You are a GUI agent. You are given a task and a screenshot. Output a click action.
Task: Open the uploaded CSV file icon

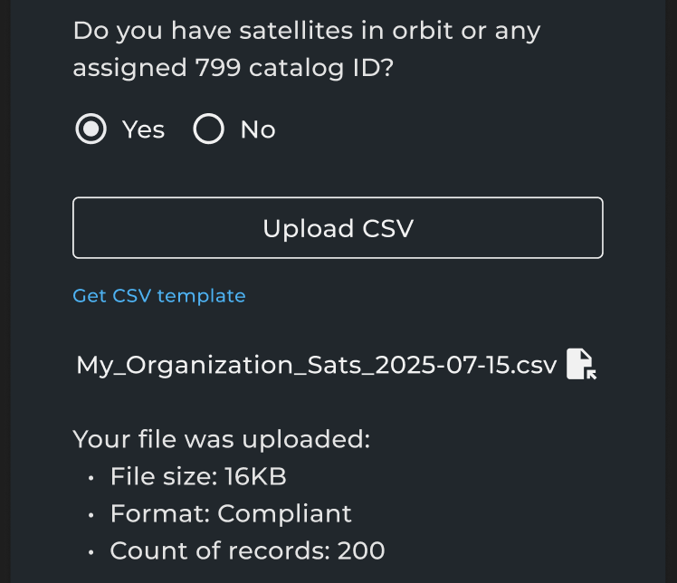click(581, 364)
